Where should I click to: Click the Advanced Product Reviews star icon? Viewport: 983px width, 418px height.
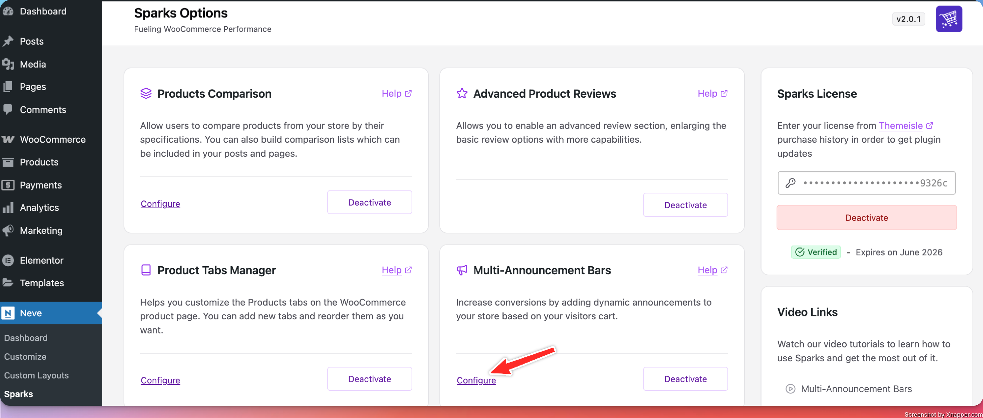click(462, 93)
